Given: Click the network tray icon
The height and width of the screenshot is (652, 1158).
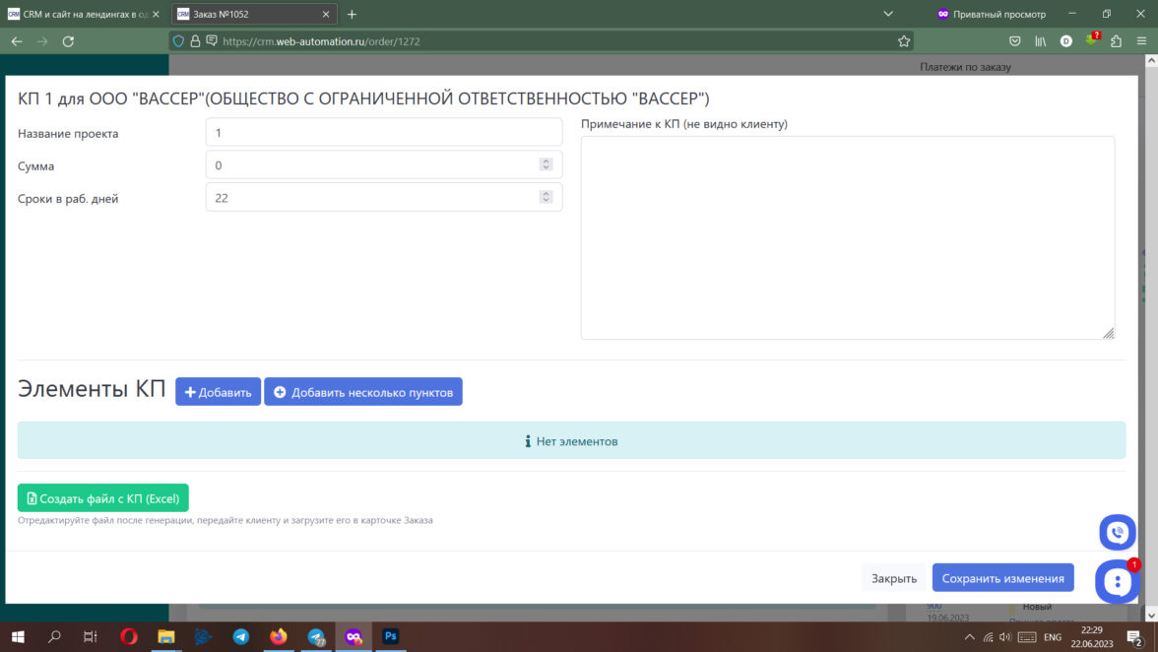Looking at the screenshot, I should [x=989, y=637].
